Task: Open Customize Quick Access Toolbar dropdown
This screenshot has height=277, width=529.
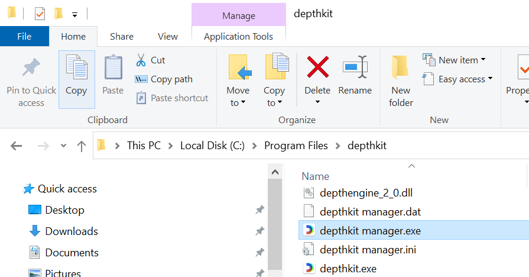Action: [x=74, y=14]
